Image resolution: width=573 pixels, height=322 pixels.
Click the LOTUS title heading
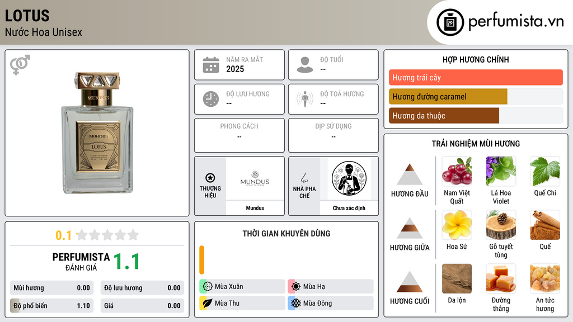[x=27, y=16]
